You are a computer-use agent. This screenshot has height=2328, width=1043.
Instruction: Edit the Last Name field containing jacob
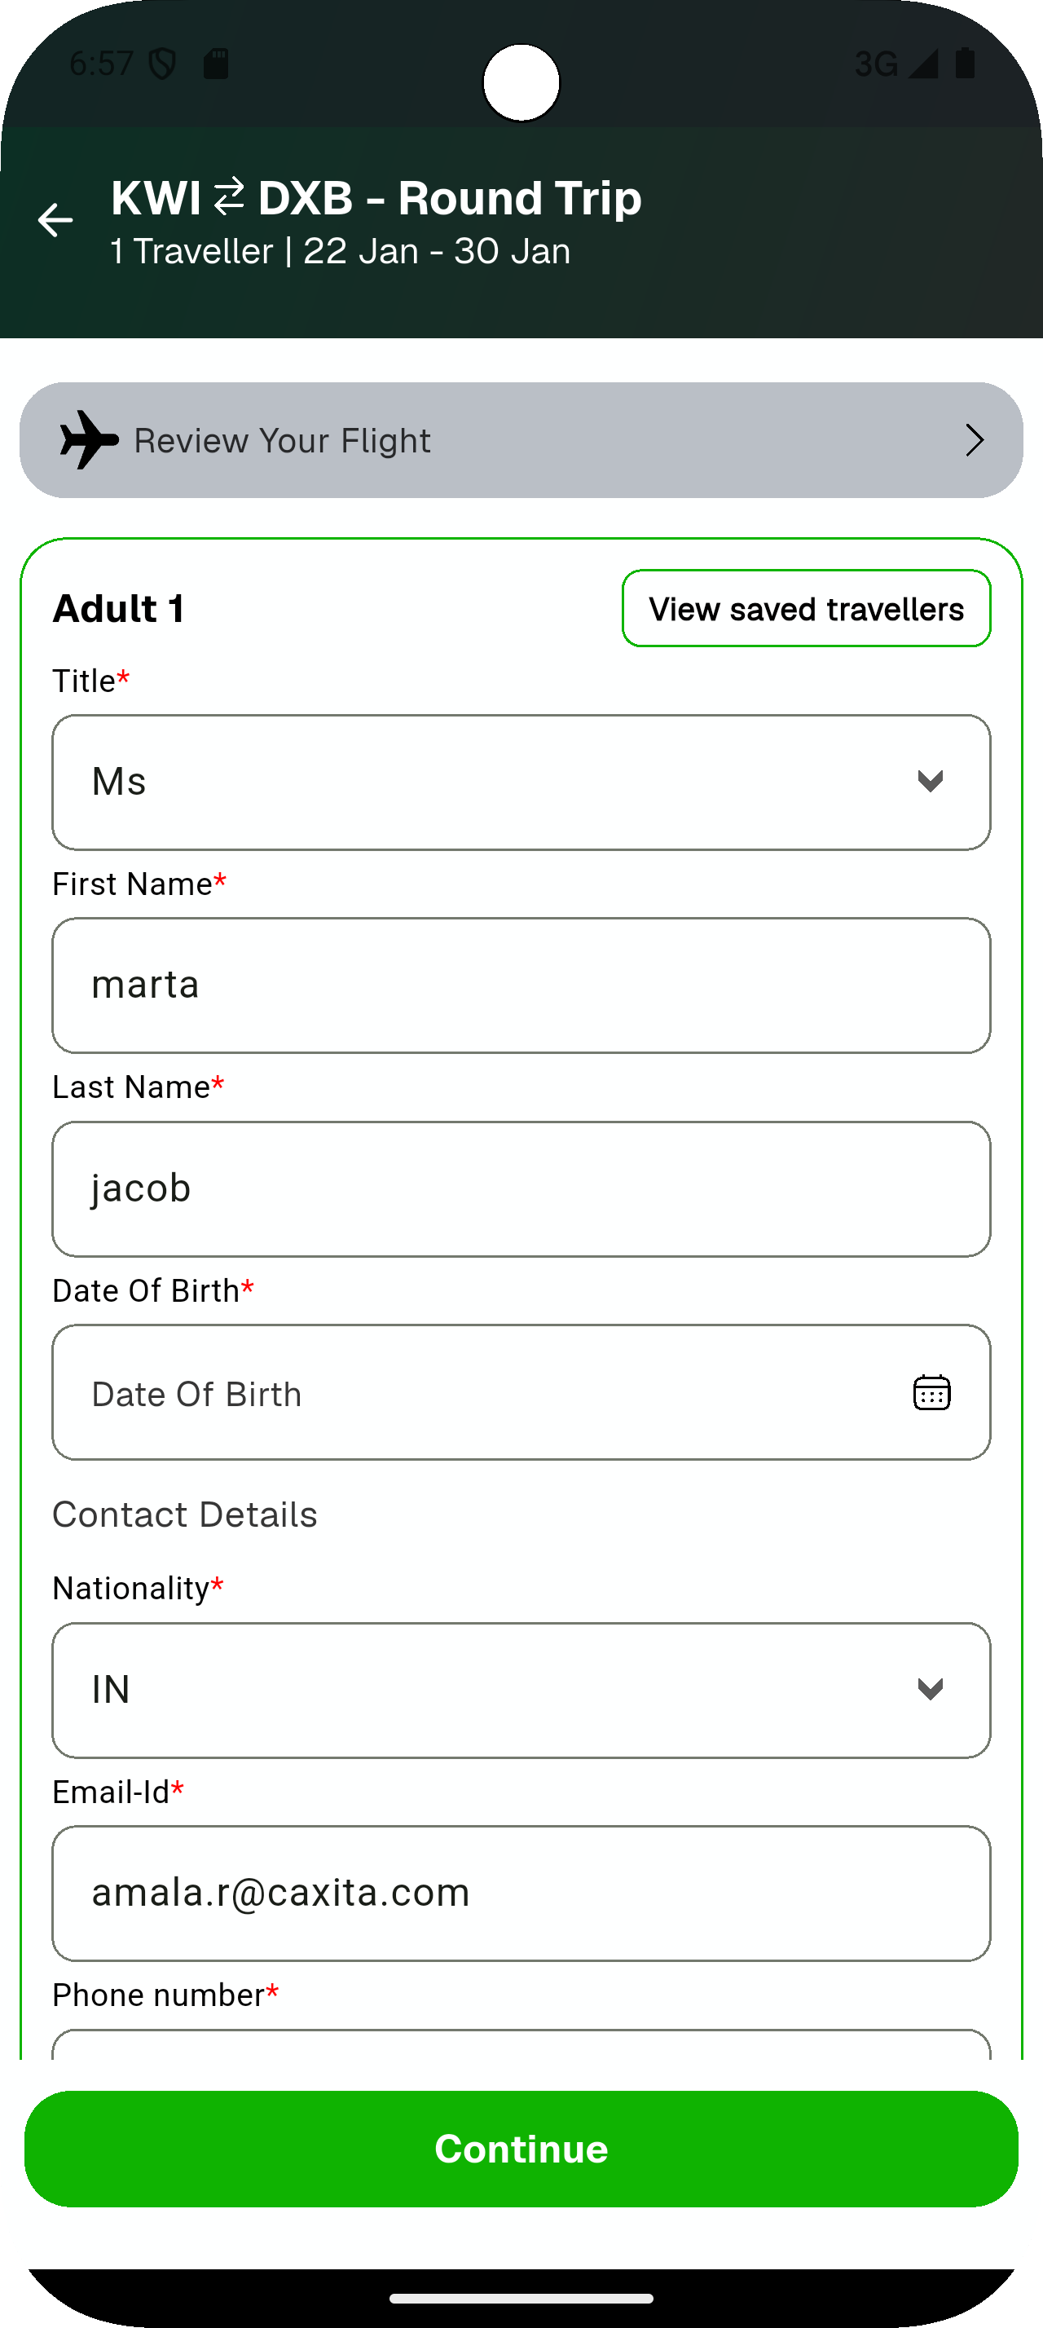tap(521, 1188)
